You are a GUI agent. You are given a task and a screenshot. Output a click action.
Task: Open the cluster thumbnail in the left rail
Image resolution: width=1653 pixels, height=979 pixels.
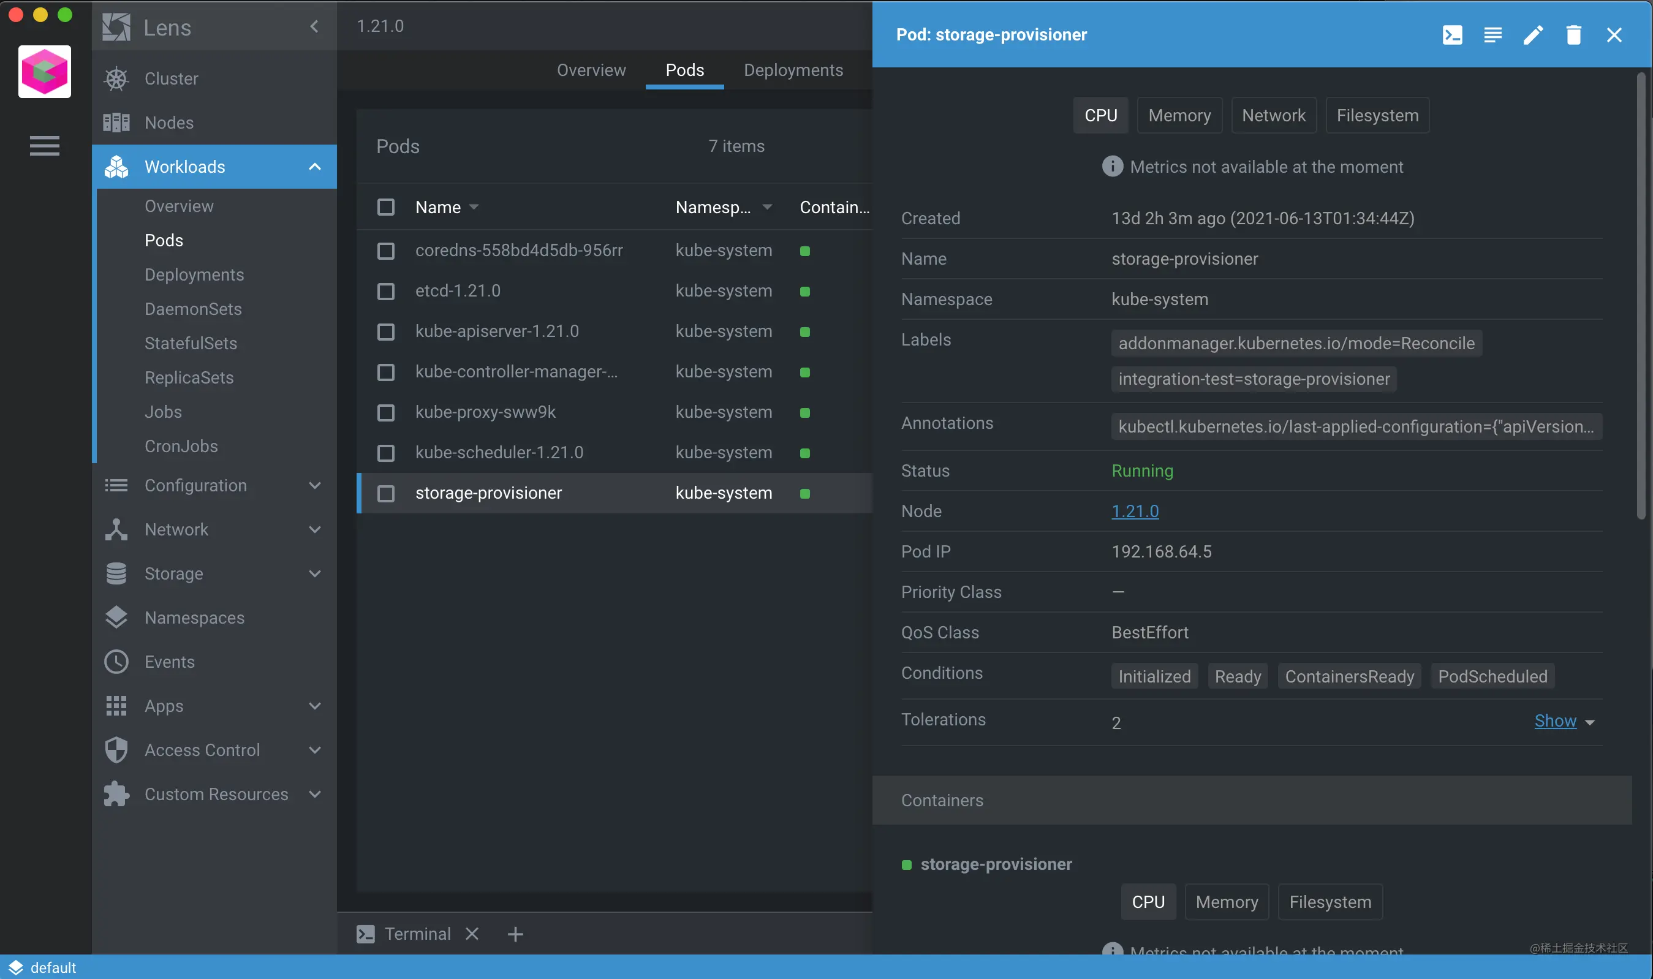coord(44,71)
